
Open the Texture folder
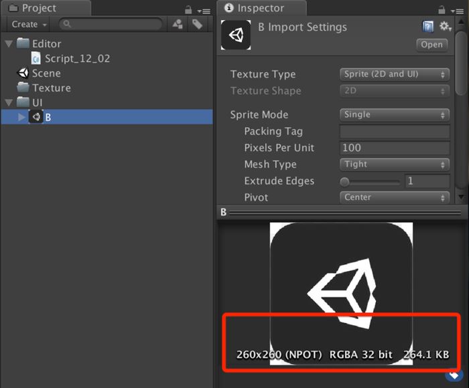(x=51, y=88)
